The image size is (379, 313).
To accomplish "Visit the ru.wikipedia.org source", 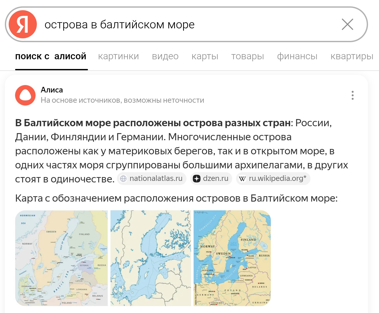I will tap(273, 179).
